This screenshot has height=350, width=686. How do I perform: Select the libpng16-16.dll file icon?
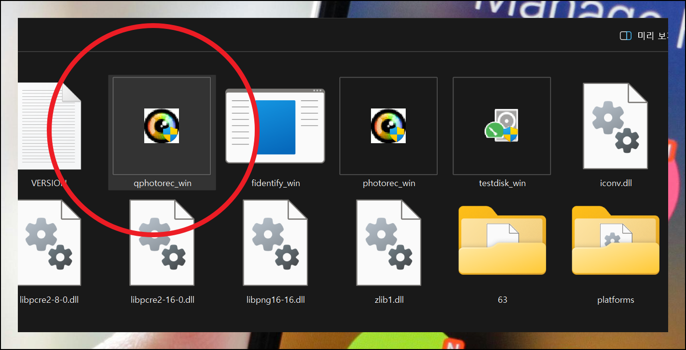coord(275,242)
